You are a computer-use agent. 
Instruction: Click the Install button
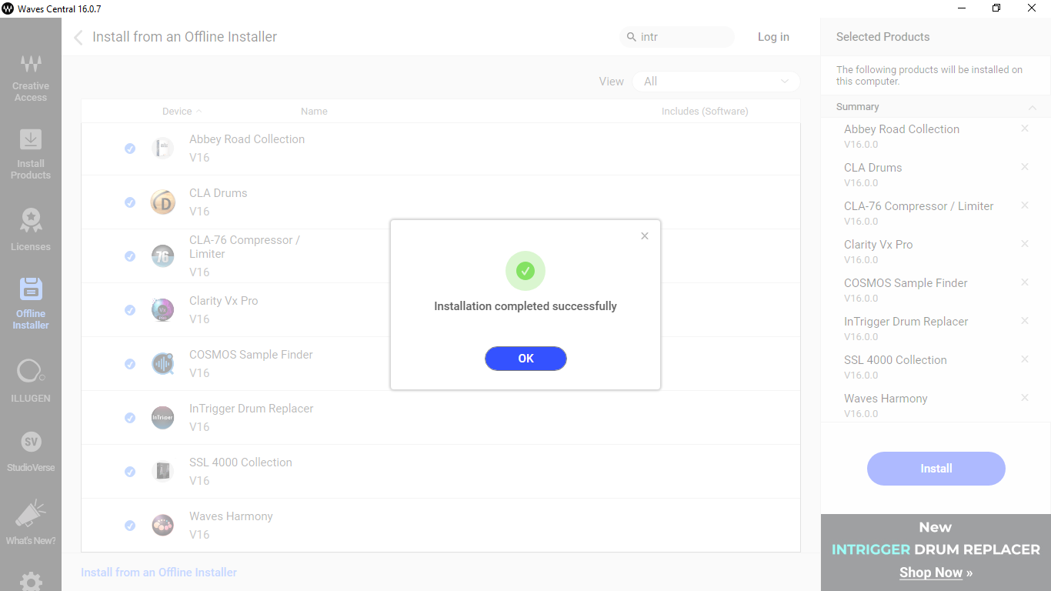pos(936,469)
